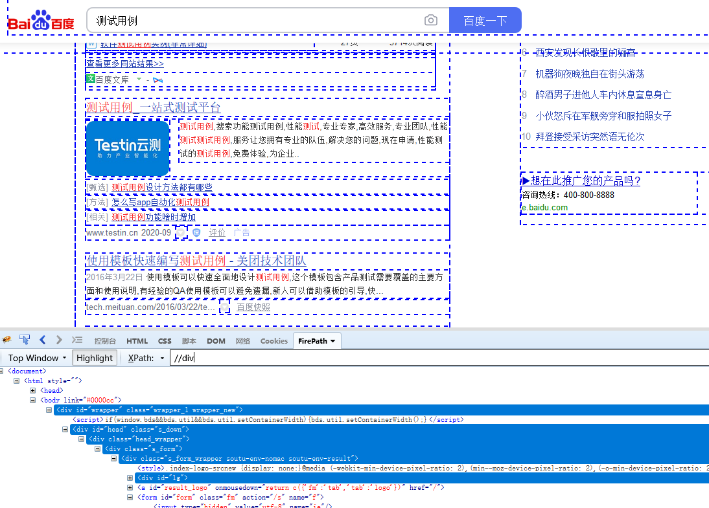The width and height of the screenshot is (709, 508).
Task: Toggle the Highlight button
Action: coord(95,358)
